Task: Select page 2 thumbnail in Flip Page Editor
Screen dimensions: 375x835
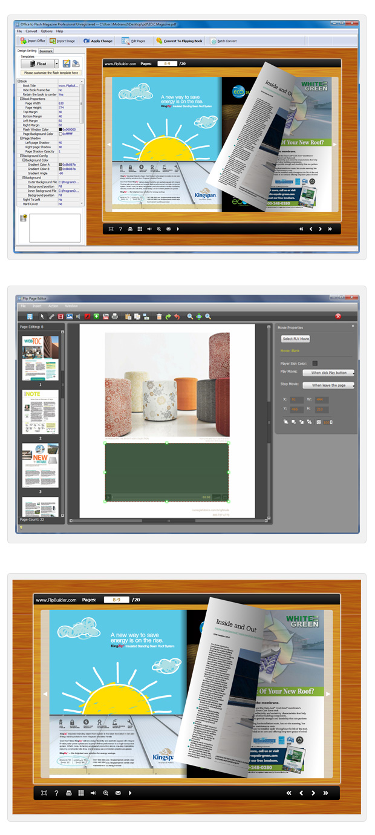Action: [x=41, y=411]
